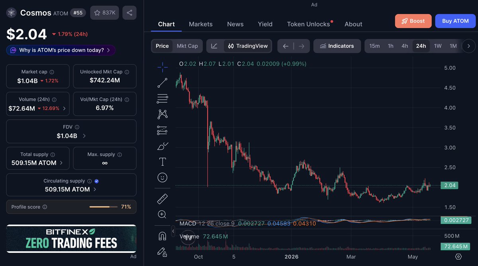The image size is (478, 266).
Task: Open the Fibonacci retracement tool
Action: (163, 99)
